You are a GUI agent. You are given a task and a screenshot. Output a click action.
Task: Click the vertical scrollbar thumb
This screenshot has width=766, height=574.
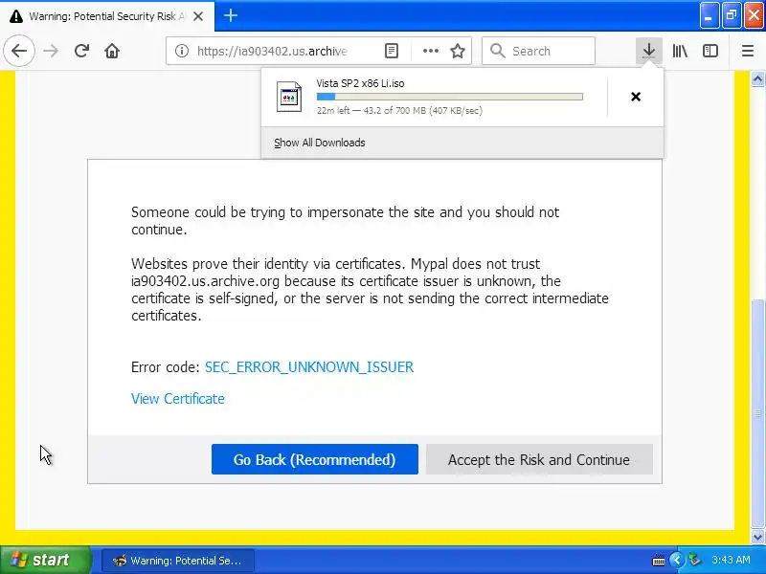pos(757,413)
